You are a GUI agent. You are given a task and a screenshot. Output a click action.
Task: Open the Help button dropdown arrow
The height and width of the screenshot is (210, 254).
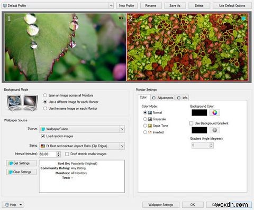[21, 205]
